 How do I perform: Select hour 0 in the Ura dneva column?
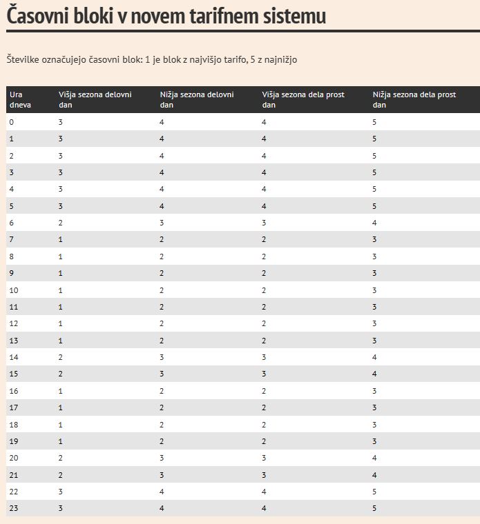click(x=12, y=122)
